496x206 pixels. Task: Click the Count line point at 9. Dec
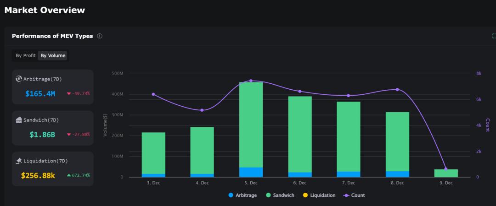(x=445, y=169)
